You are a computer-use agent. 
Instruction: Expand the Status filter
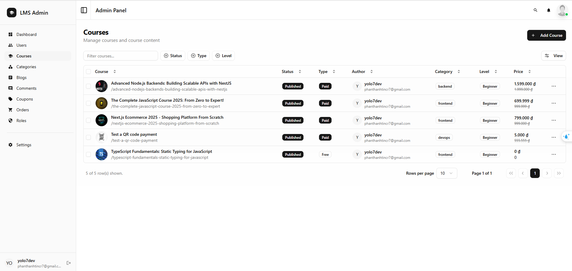click(173, 56)
